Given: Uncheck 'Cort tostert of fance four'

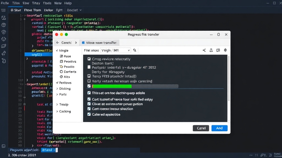Looking at the screenshot, I should click(x=89, y=99).
